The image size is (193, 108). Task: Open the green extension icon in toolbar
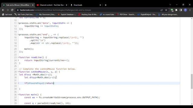click(x=172, y=10)
